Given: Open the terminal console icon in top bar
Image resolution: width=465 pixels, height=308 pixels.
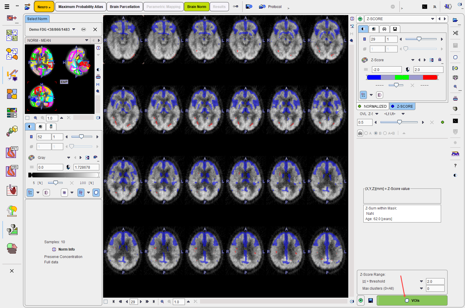Looking at the screenshot, I should pyautogui.click(x=425, y=7).
